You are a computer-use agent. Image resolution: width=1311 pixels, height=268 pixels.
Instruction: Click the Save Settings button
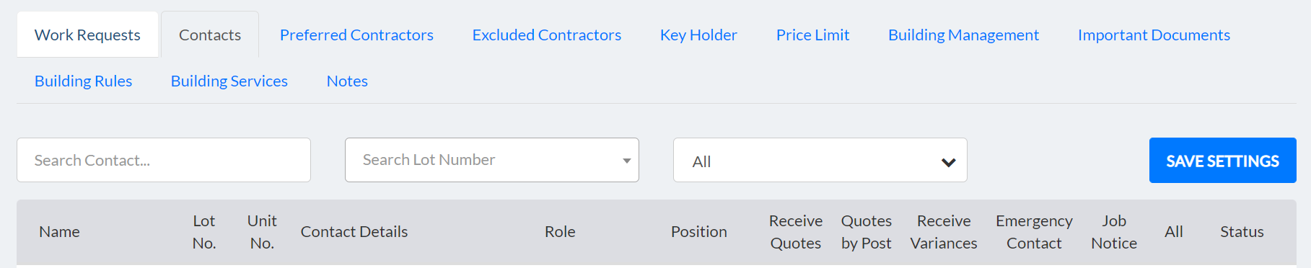coord(1222,160)
